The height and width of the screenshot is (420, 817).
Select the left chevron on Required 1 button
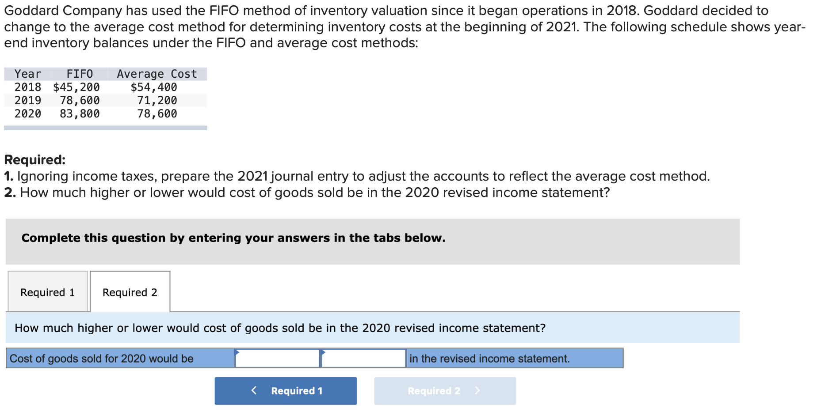click(x=254, y=390)
